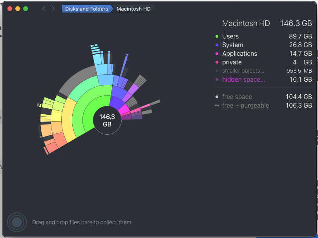This screenshot has width=318, height=238.
Task: Select System entry showing 26,8 GB
Action: (x=263, y=45)
